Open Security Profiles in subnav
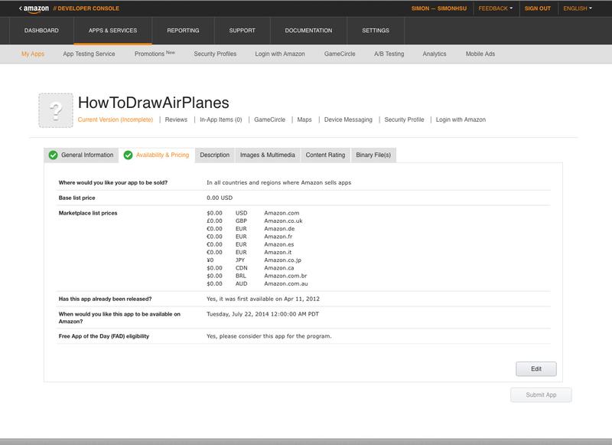Viewport: 612px width, 445px height. click(215, 54)
